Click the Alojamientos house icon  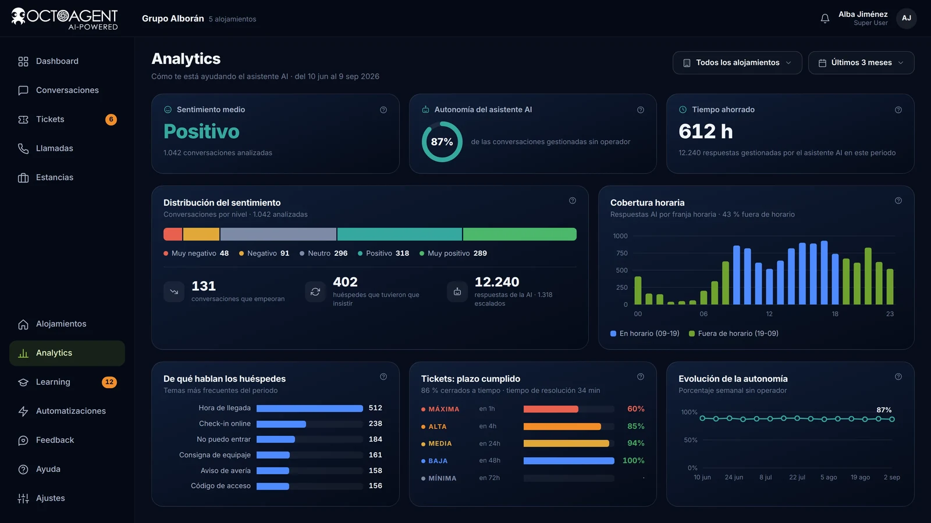23,324
